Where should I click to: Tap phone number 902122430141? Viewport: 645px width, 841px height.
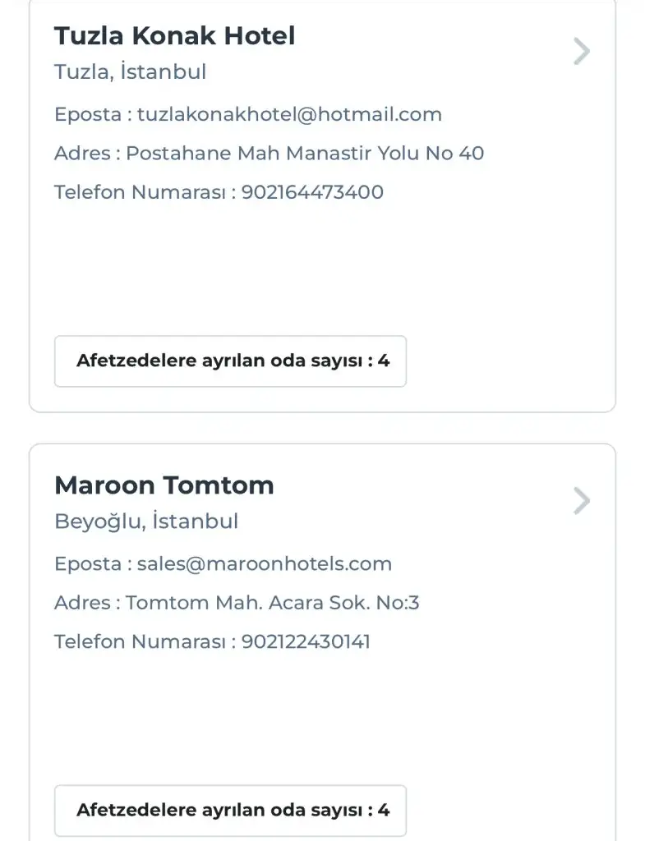coord(306,641)
